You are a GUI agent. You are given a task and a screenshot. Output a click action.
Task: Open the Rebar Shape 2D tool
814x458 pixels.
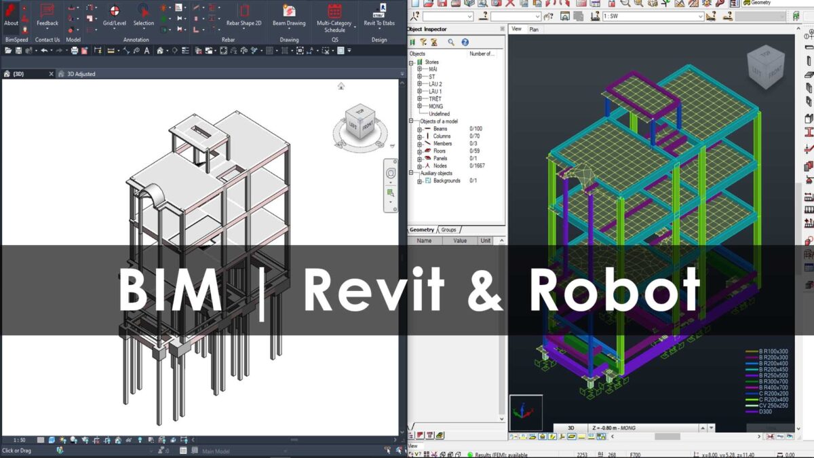pyautogui.click(x=244, y=16)
